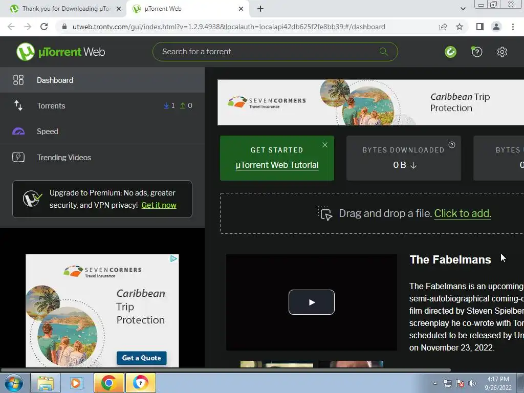This screenshot has height=393, width=524.
Task: Click the network tray icon
Action: [x=447, y=383]
